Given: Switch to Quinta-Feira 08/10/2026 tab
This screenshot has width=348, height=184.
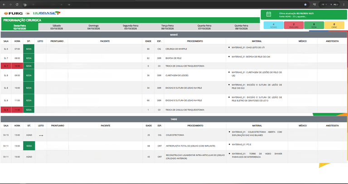Looking at the screenshot, I should click(x=242, y=27).
